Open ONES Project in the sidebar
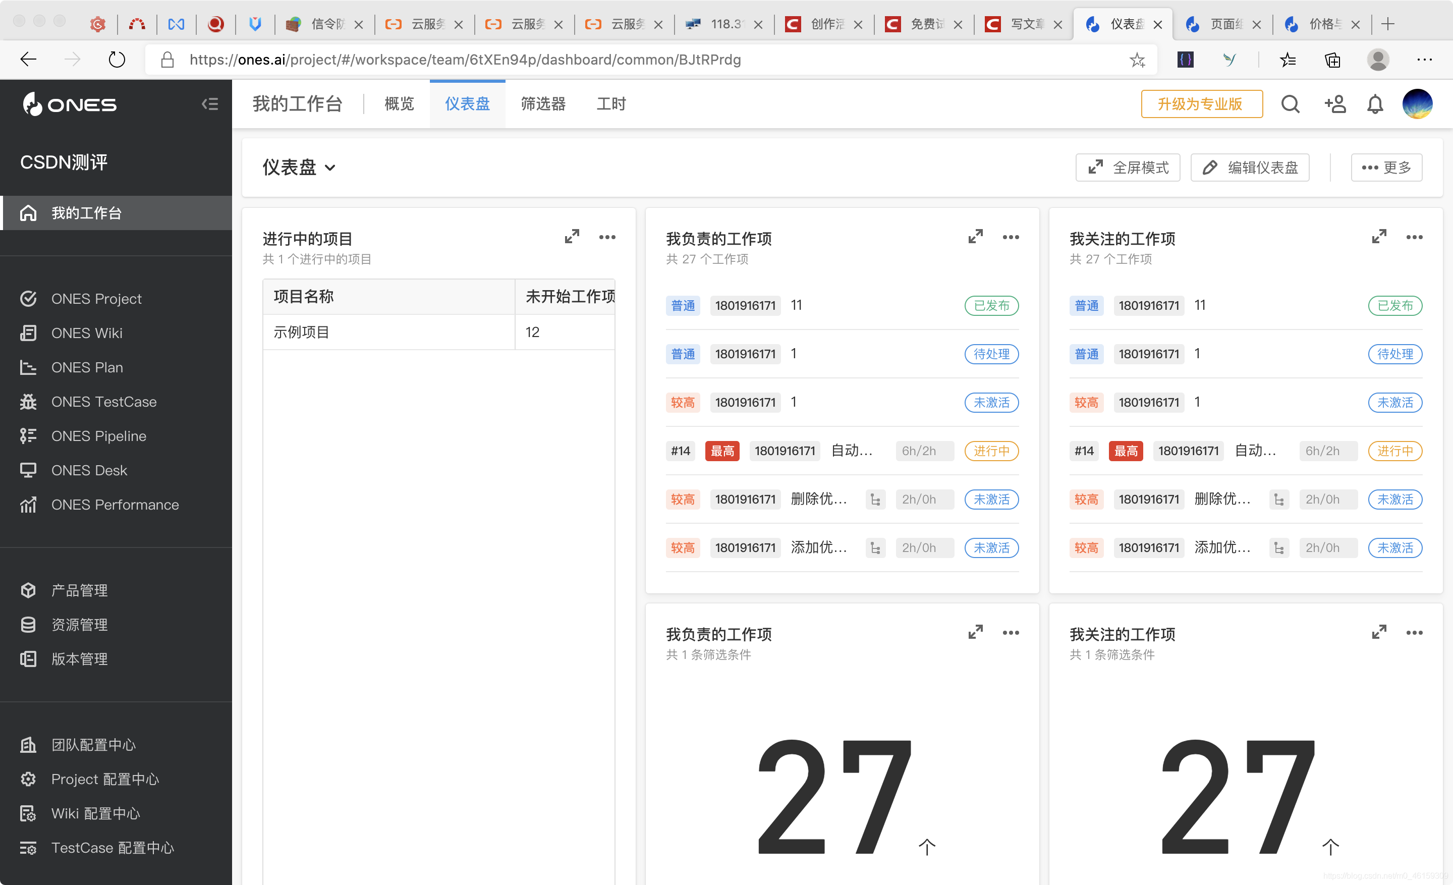This screenshot has width=1453, height=885. tap(96, 299)
